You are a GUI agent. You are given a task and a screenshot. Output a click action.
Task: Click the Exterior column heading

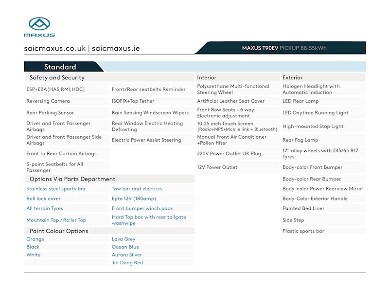click(292, 78)
